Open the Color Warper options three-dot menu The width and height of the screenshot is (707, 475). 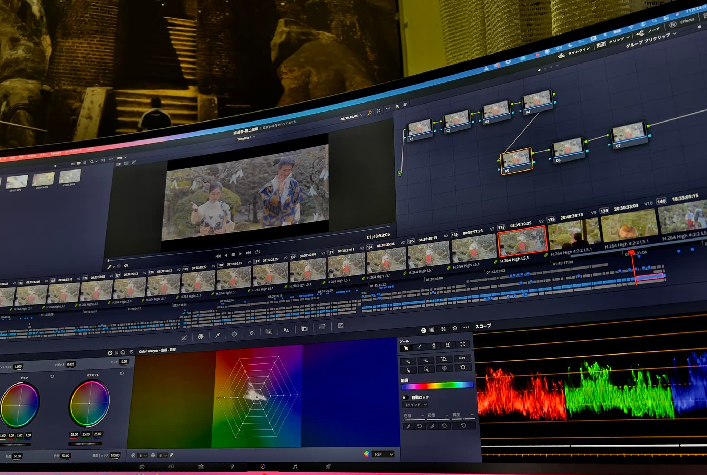tap(466, 327)
